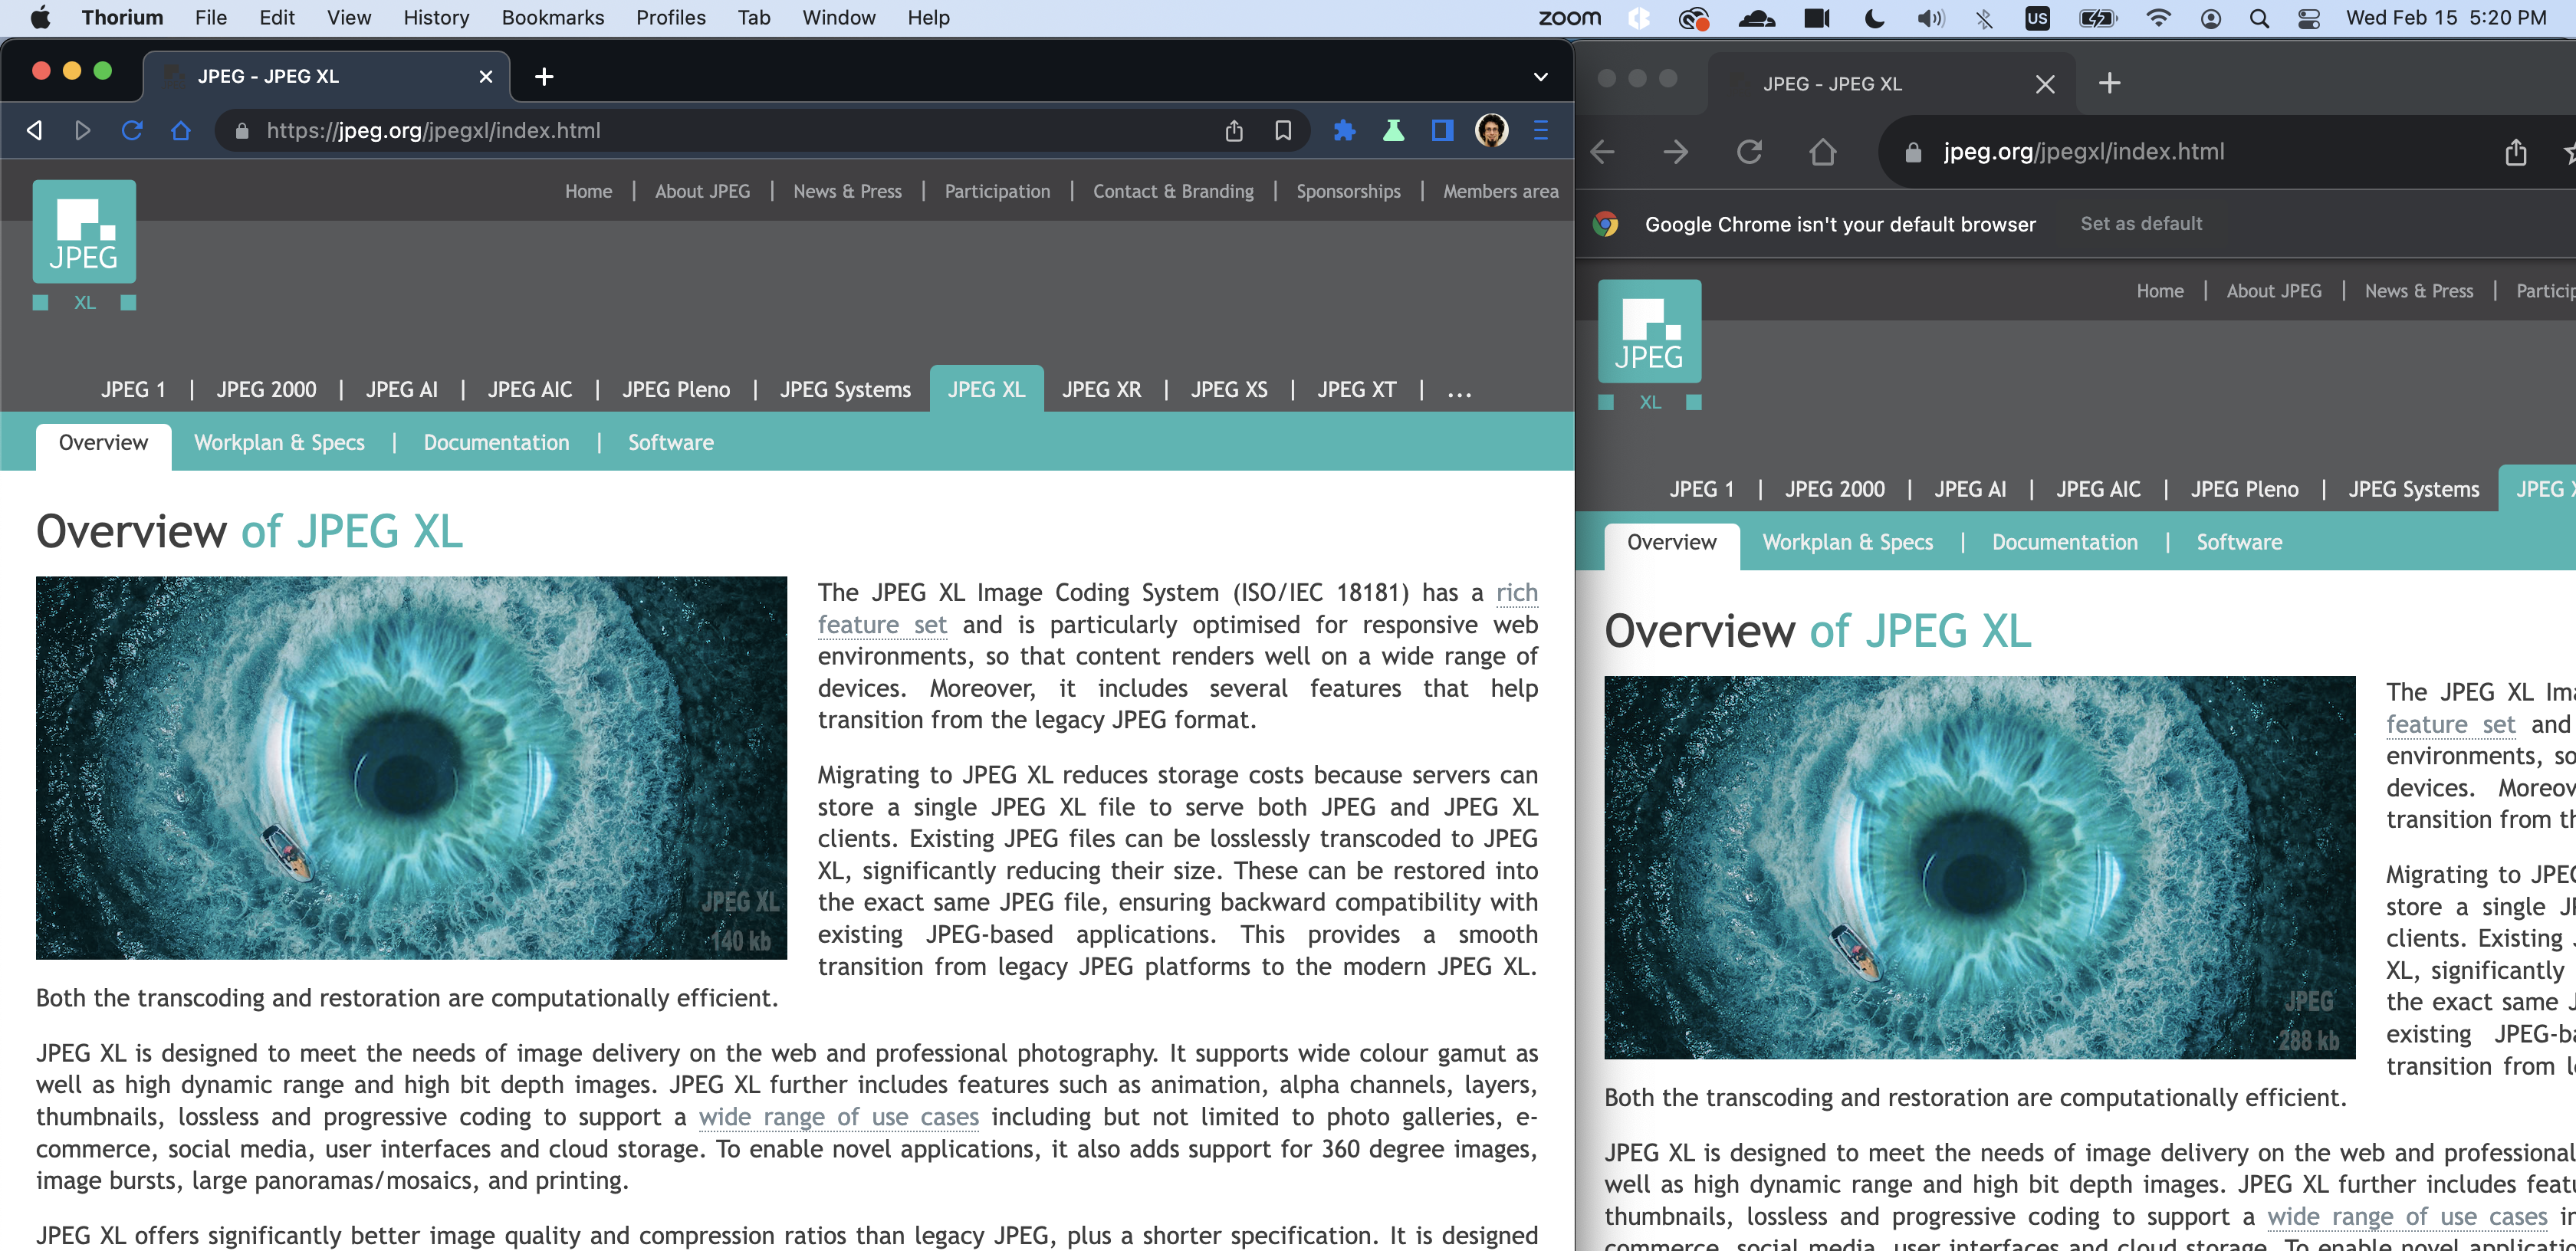This screenshot has height=1251, width=2576.
Task: Click the Thorium reload page icon
Action: (132, 131)
